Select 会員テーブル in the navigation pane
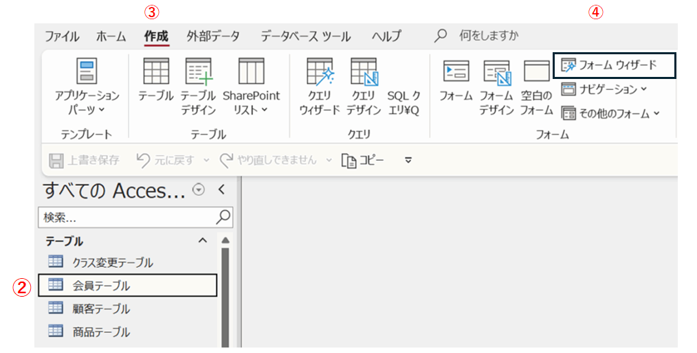697x353 pixels. tap(101, 286)
